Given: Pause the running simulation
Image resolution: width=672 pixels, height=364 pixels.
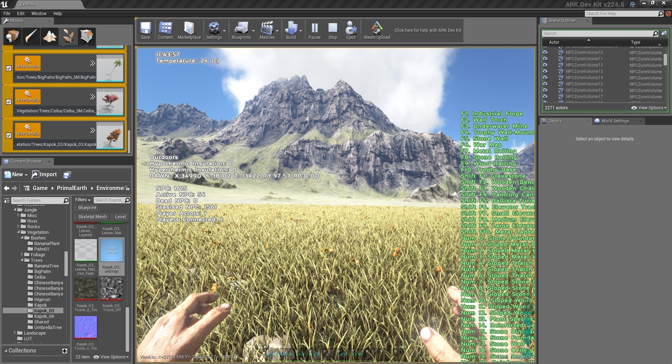Looking at the screenshot, I should tap(315, 30).
